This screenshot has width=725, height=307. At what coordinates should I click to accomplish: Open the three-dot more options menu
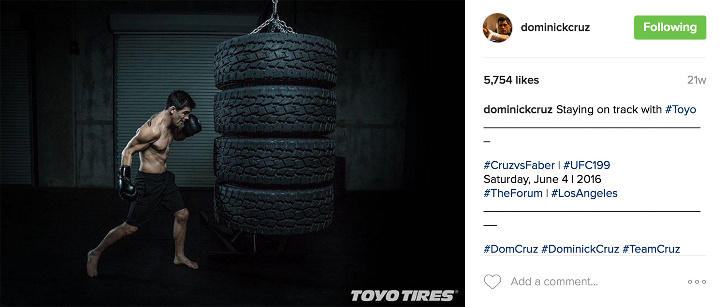point(697,281)
